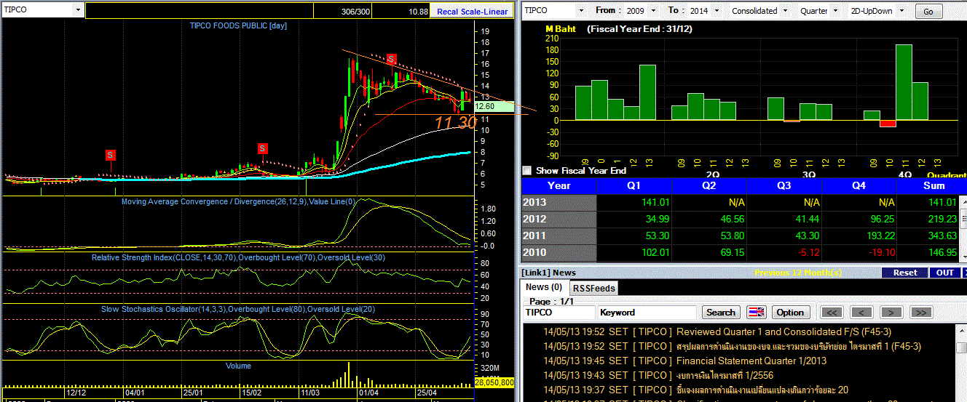The width and height of the screenshot is (967, 402).
Task: Click the OUT button
Action: coord(944,273)
